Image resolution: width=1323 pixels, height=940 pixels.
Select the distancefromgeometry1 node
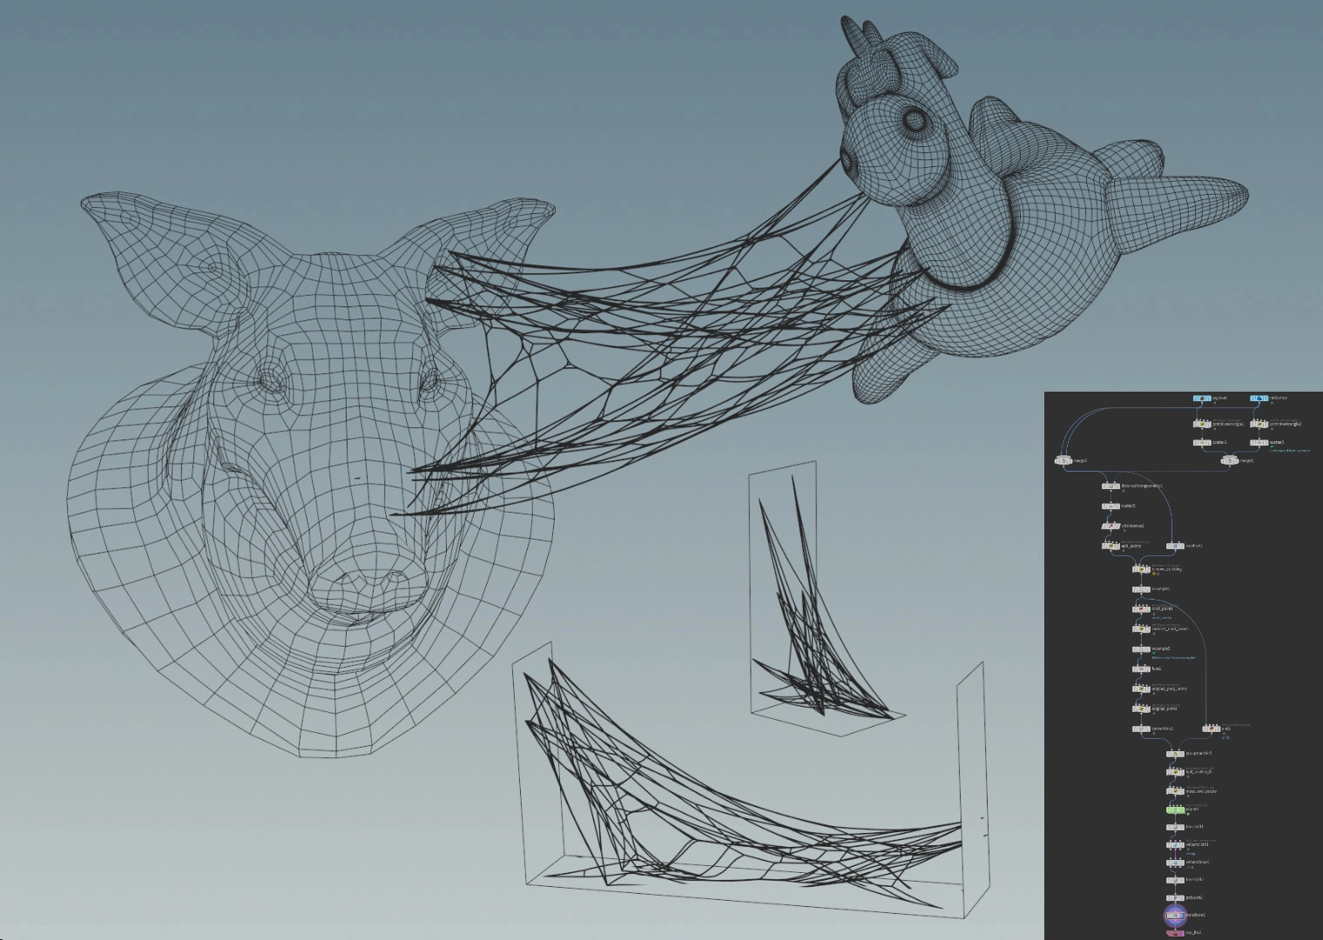click(x=1110, y=486)
